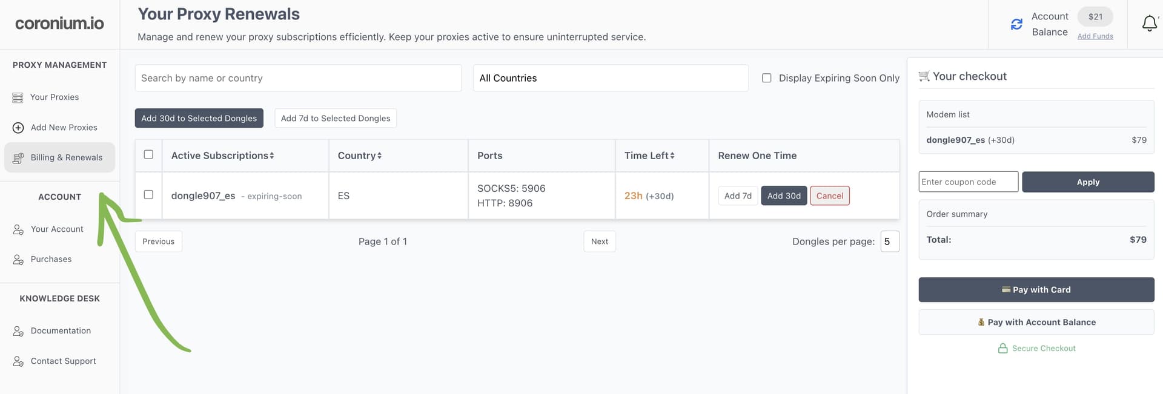
Task: Click the Your Account user icon
Action: pyautogui.click(x=18, y=229)
